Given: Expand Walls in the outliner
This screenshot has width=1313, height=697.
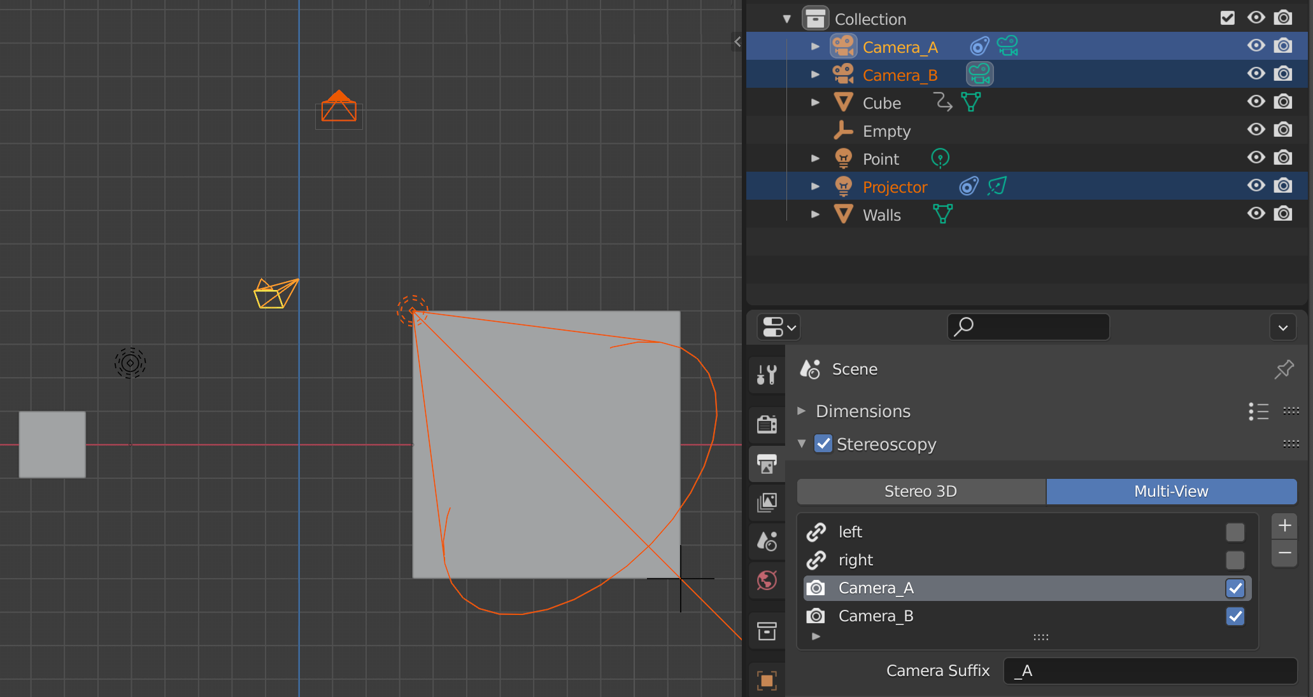Looking at the screenshot, I should pos(815,214).
